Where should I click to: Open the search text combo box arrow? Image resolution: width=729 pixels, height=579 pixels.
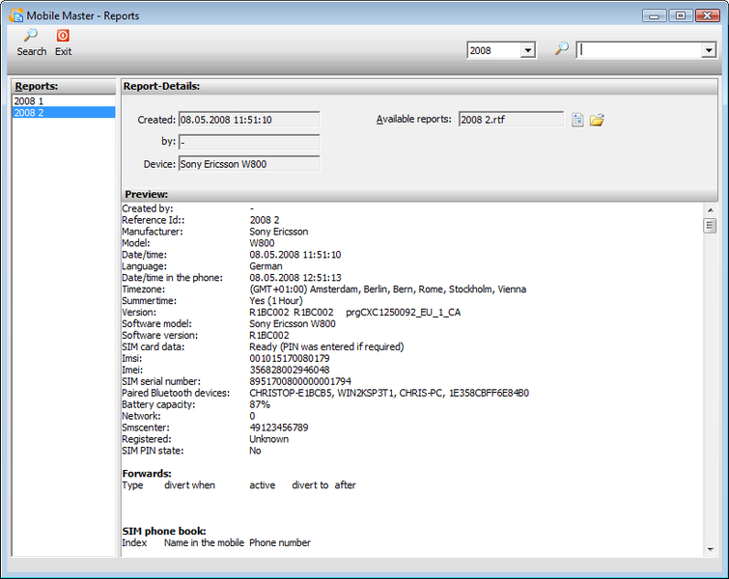708,50
